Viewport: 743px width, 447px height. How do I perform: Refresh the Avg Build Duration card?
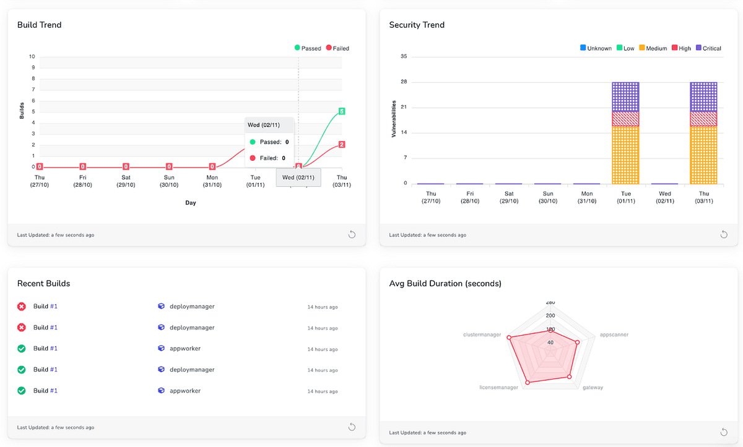723,432
